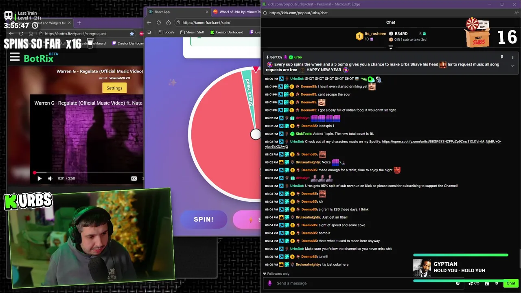Viewport: 521px width, 293px height.
Task: Open the infinity icon beside the chat box
Action: tap(477, 283)
